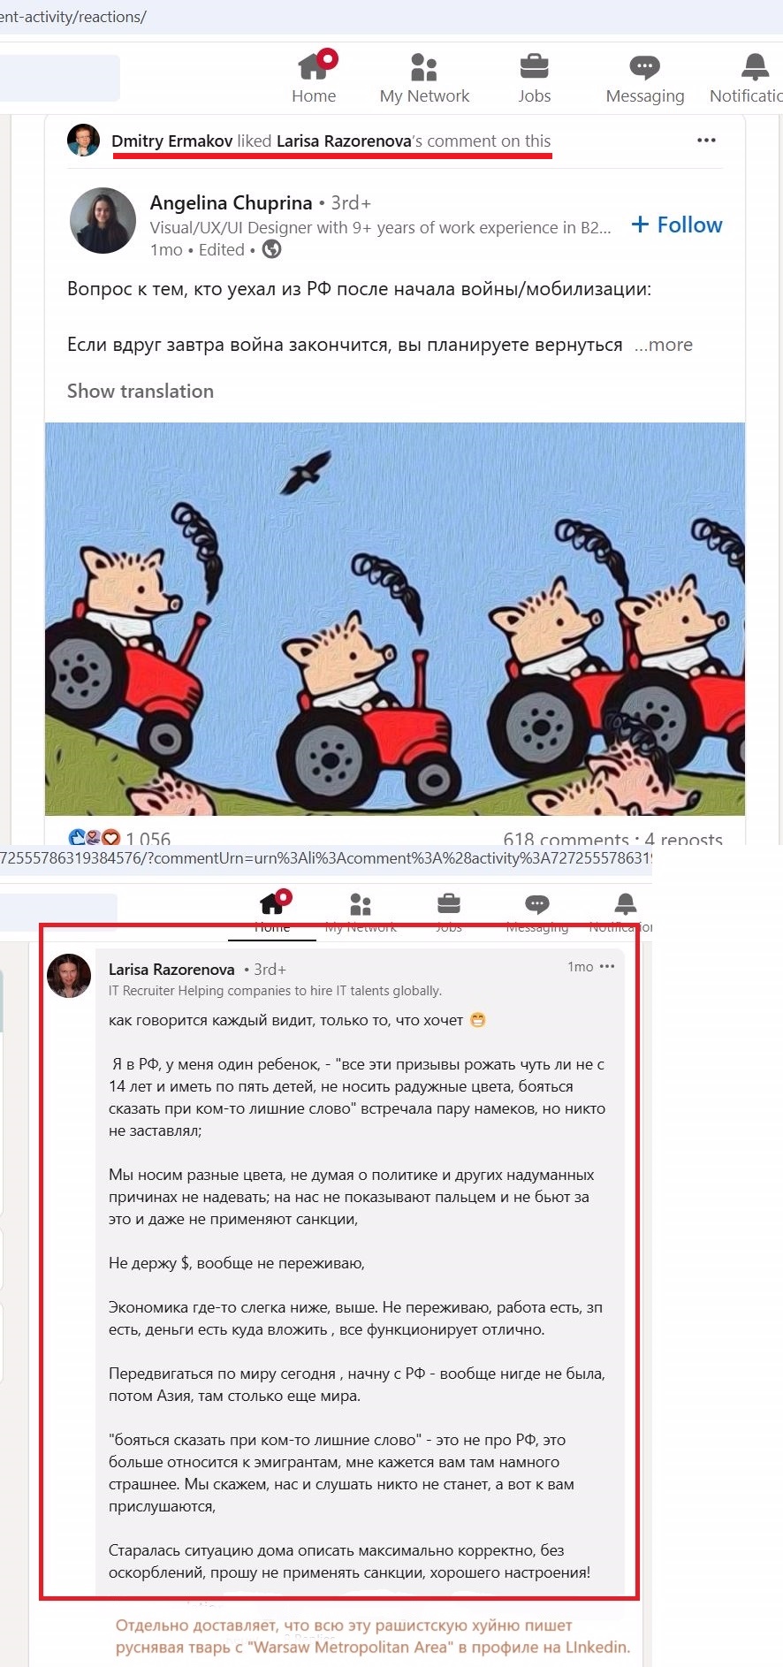Open Larisa Razorenova's comment options menu

click(607, 966)
